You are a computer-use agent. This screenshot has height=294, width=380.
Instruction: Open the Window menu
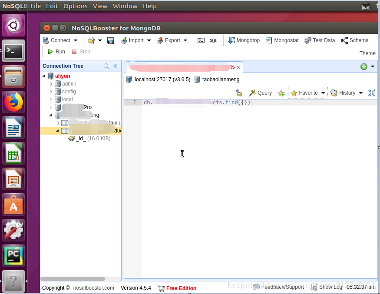point(124,6)
